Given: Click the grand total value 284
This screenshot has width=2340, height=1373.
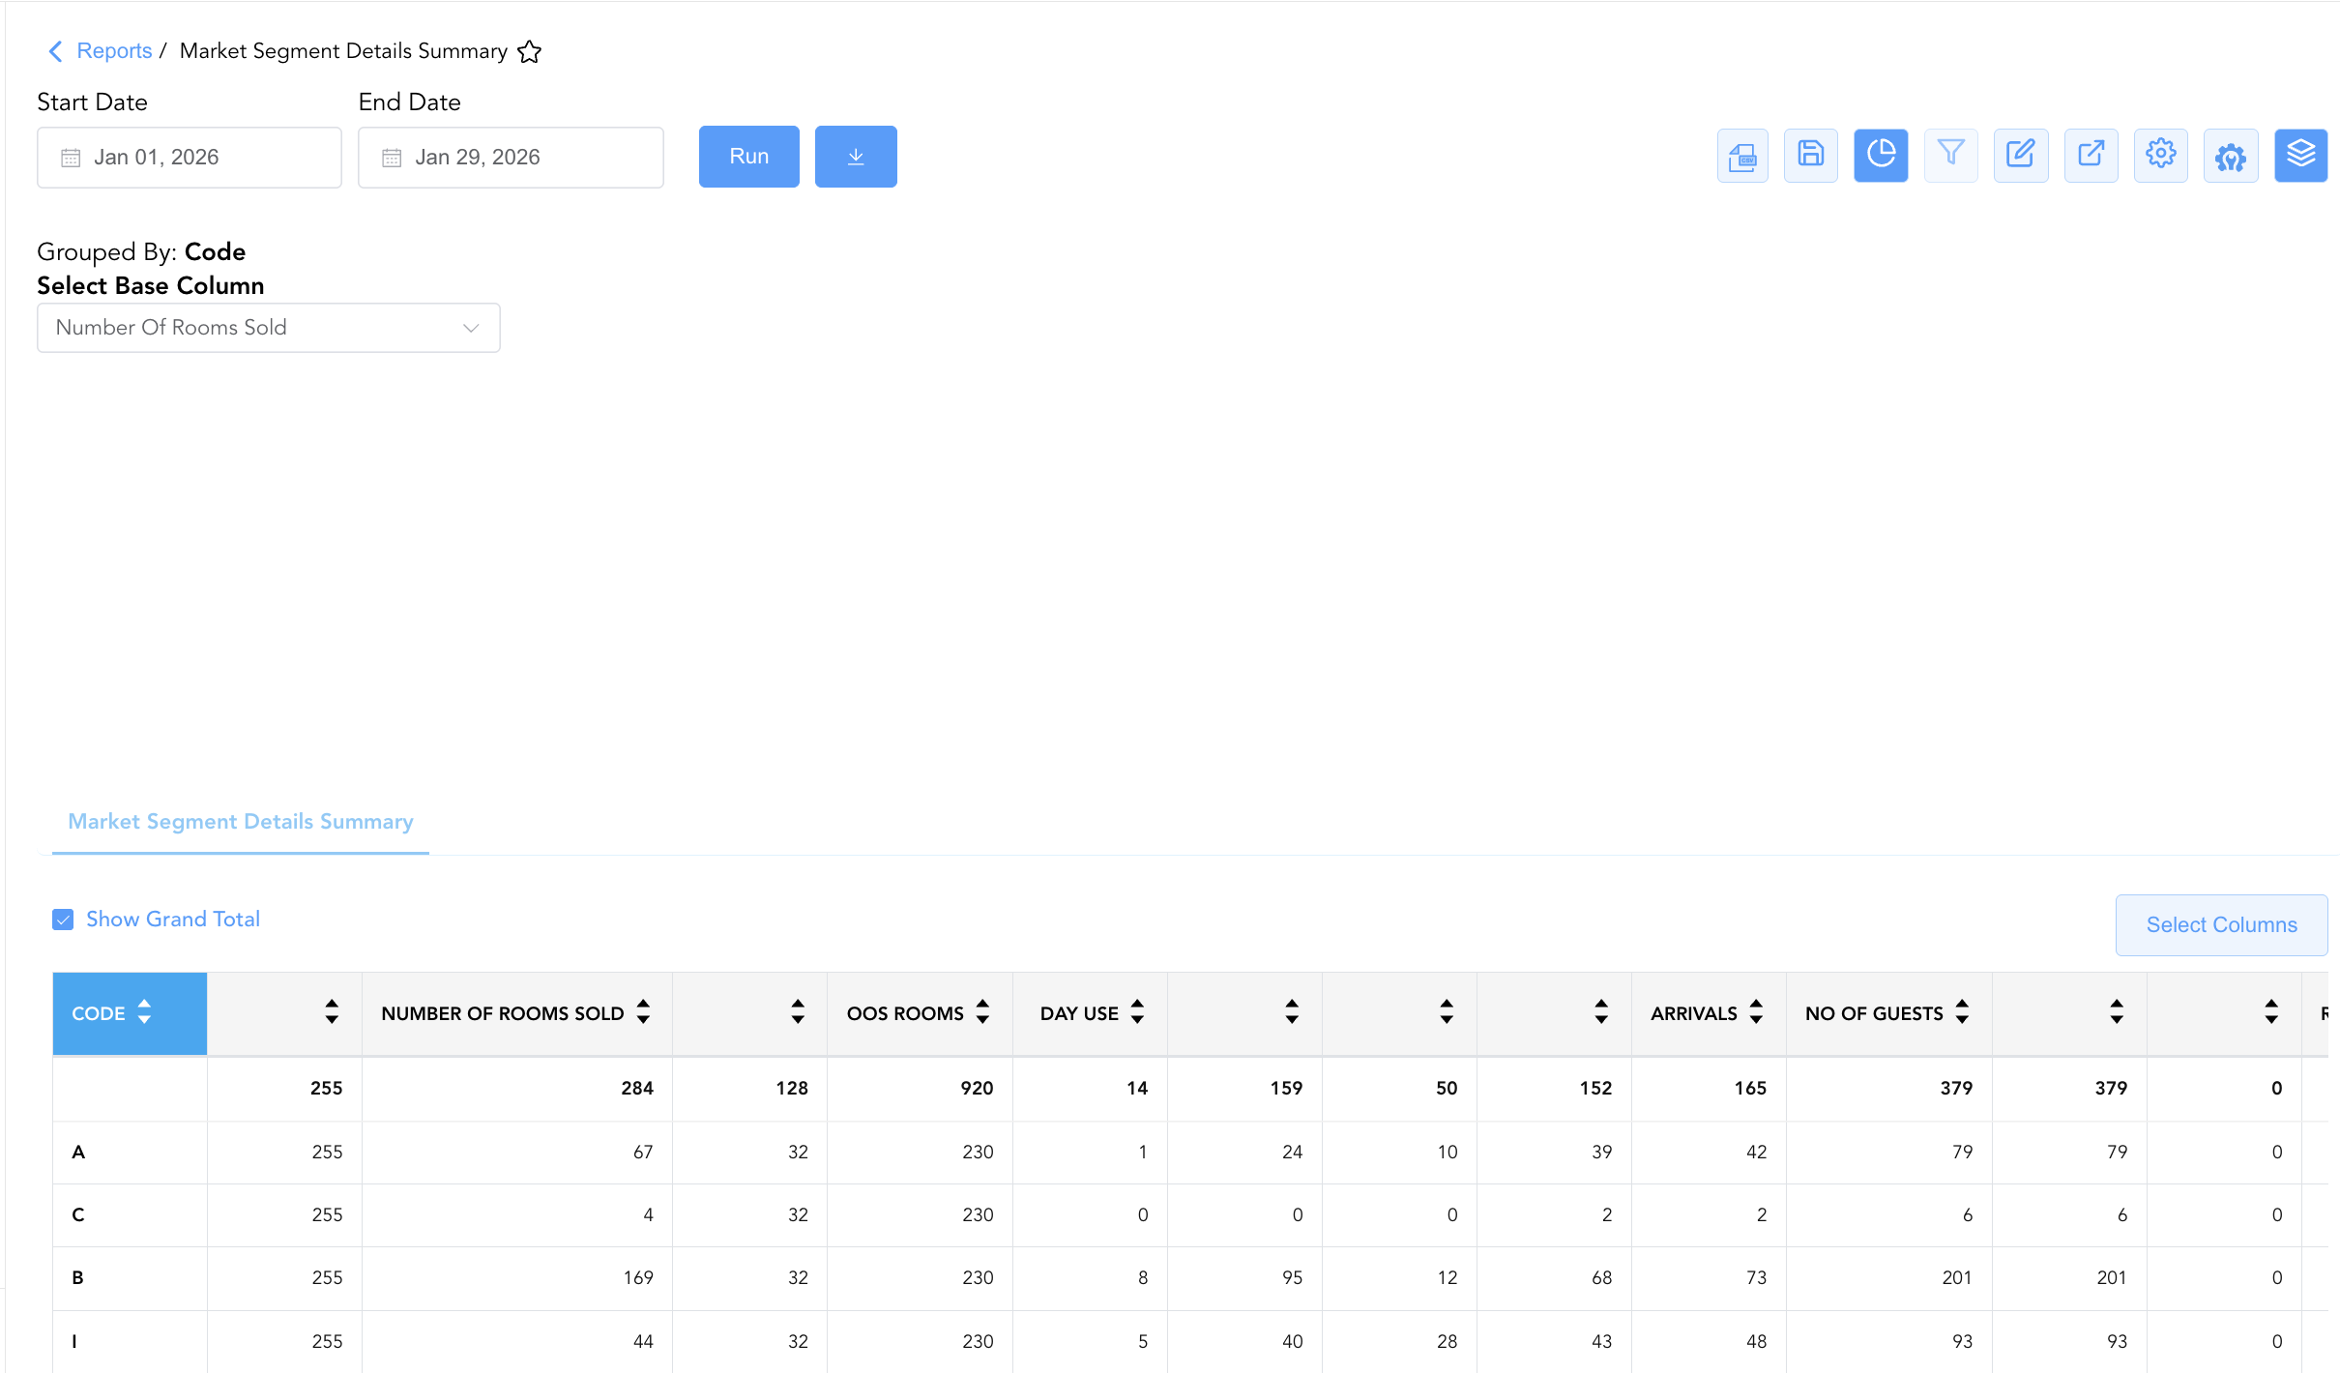Looking at the screenshot, I should pos(637,1089).
